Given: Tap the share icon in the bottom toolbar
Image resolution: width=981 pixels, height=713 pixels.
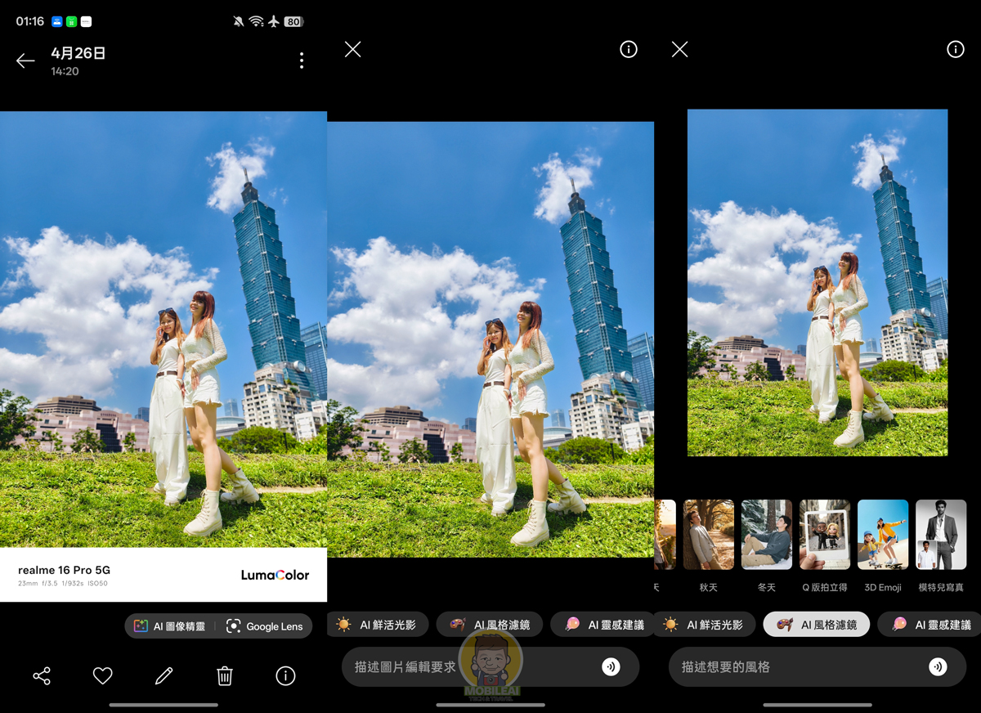Looking at the screenshot, I should pos(42,675).
